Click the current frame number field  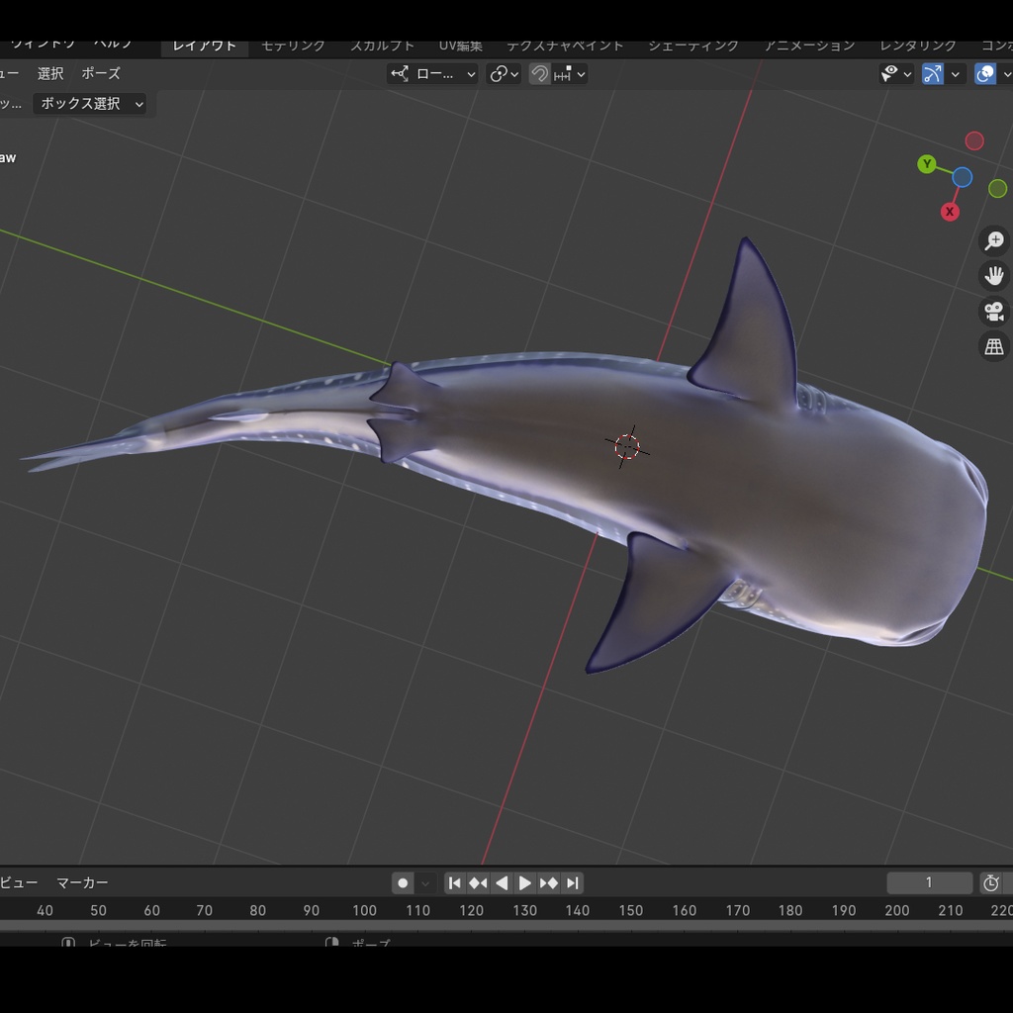930,882
